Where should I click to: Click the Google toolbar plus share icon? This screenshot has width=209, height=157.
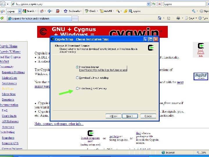coord(49,11)
